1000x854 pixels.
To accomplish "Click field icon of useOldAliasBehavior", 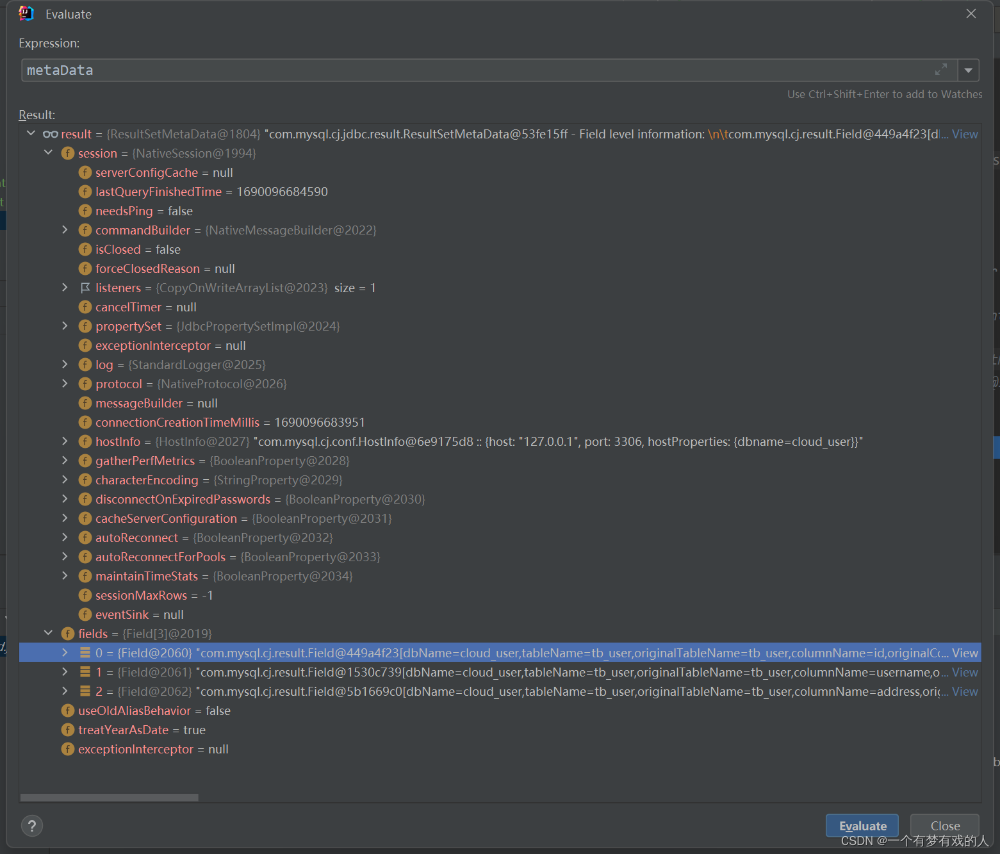I will pyautogui.click(x=68, y=710).
